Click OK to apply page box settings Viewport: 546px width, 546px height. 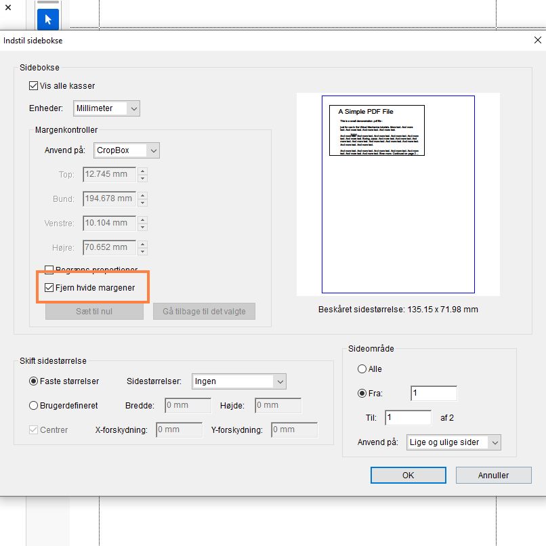pos(408,475)
